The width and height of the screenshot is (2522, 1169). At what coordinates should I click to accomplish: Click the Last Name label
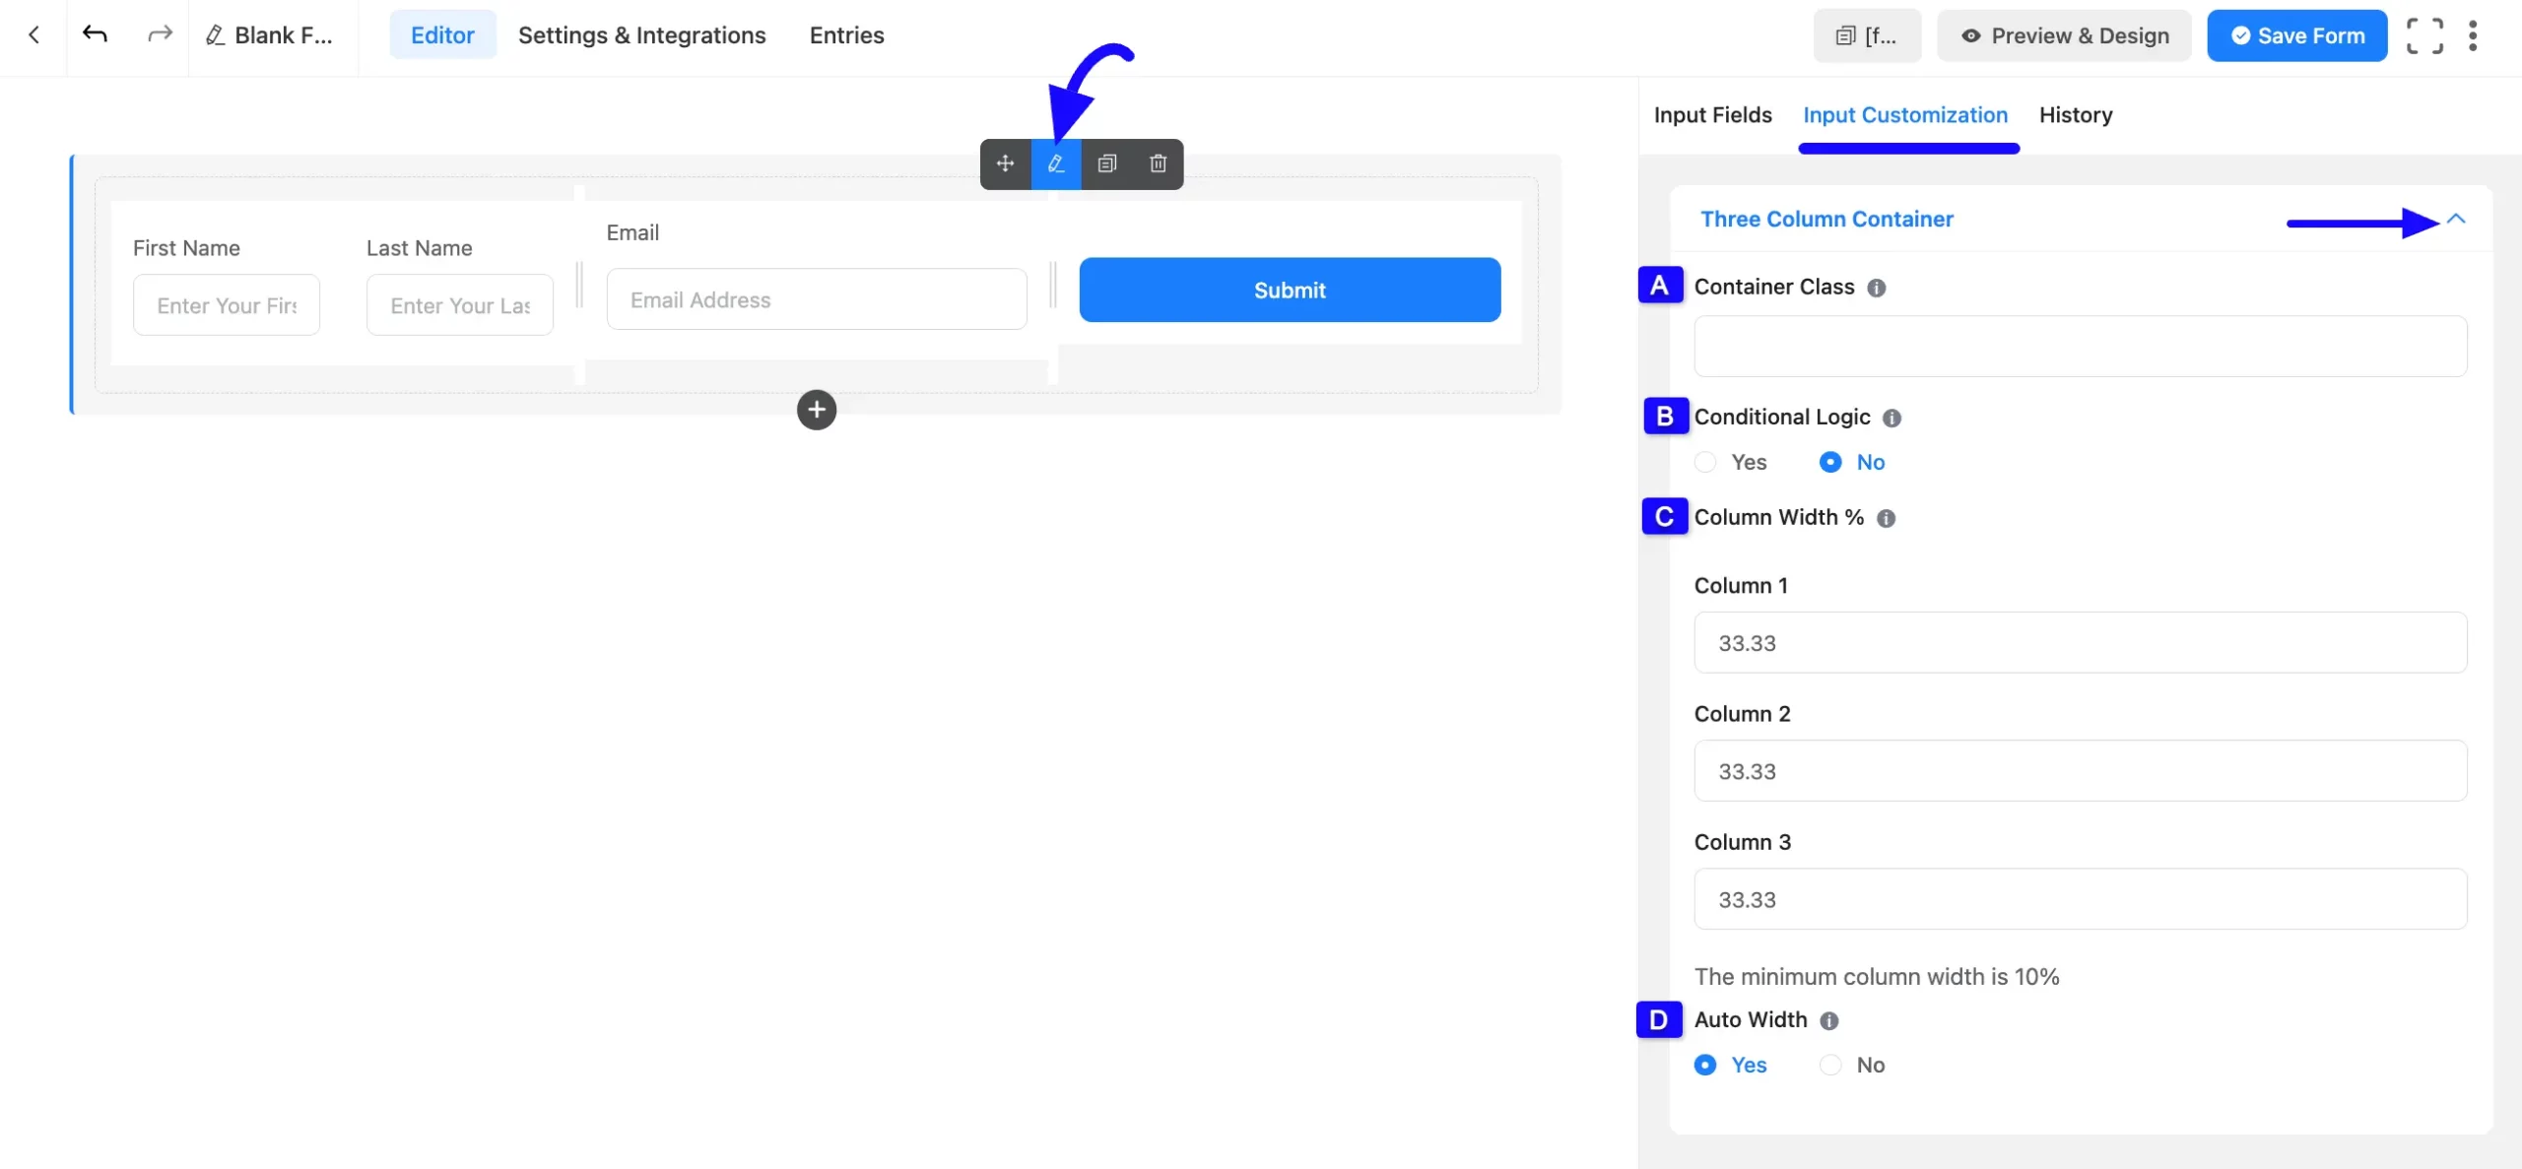click(420, 248)
